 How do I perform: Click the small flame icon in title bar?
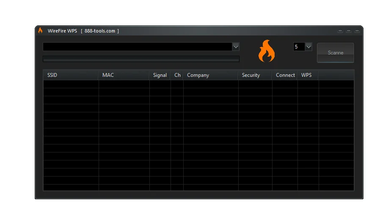pos(41,31)
